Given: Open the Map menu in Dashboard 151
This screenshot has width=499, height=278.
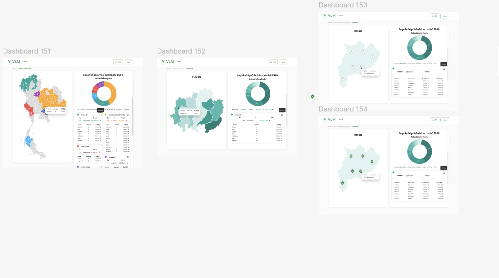Looking at the screenshot, I should [x=25, y=62].
